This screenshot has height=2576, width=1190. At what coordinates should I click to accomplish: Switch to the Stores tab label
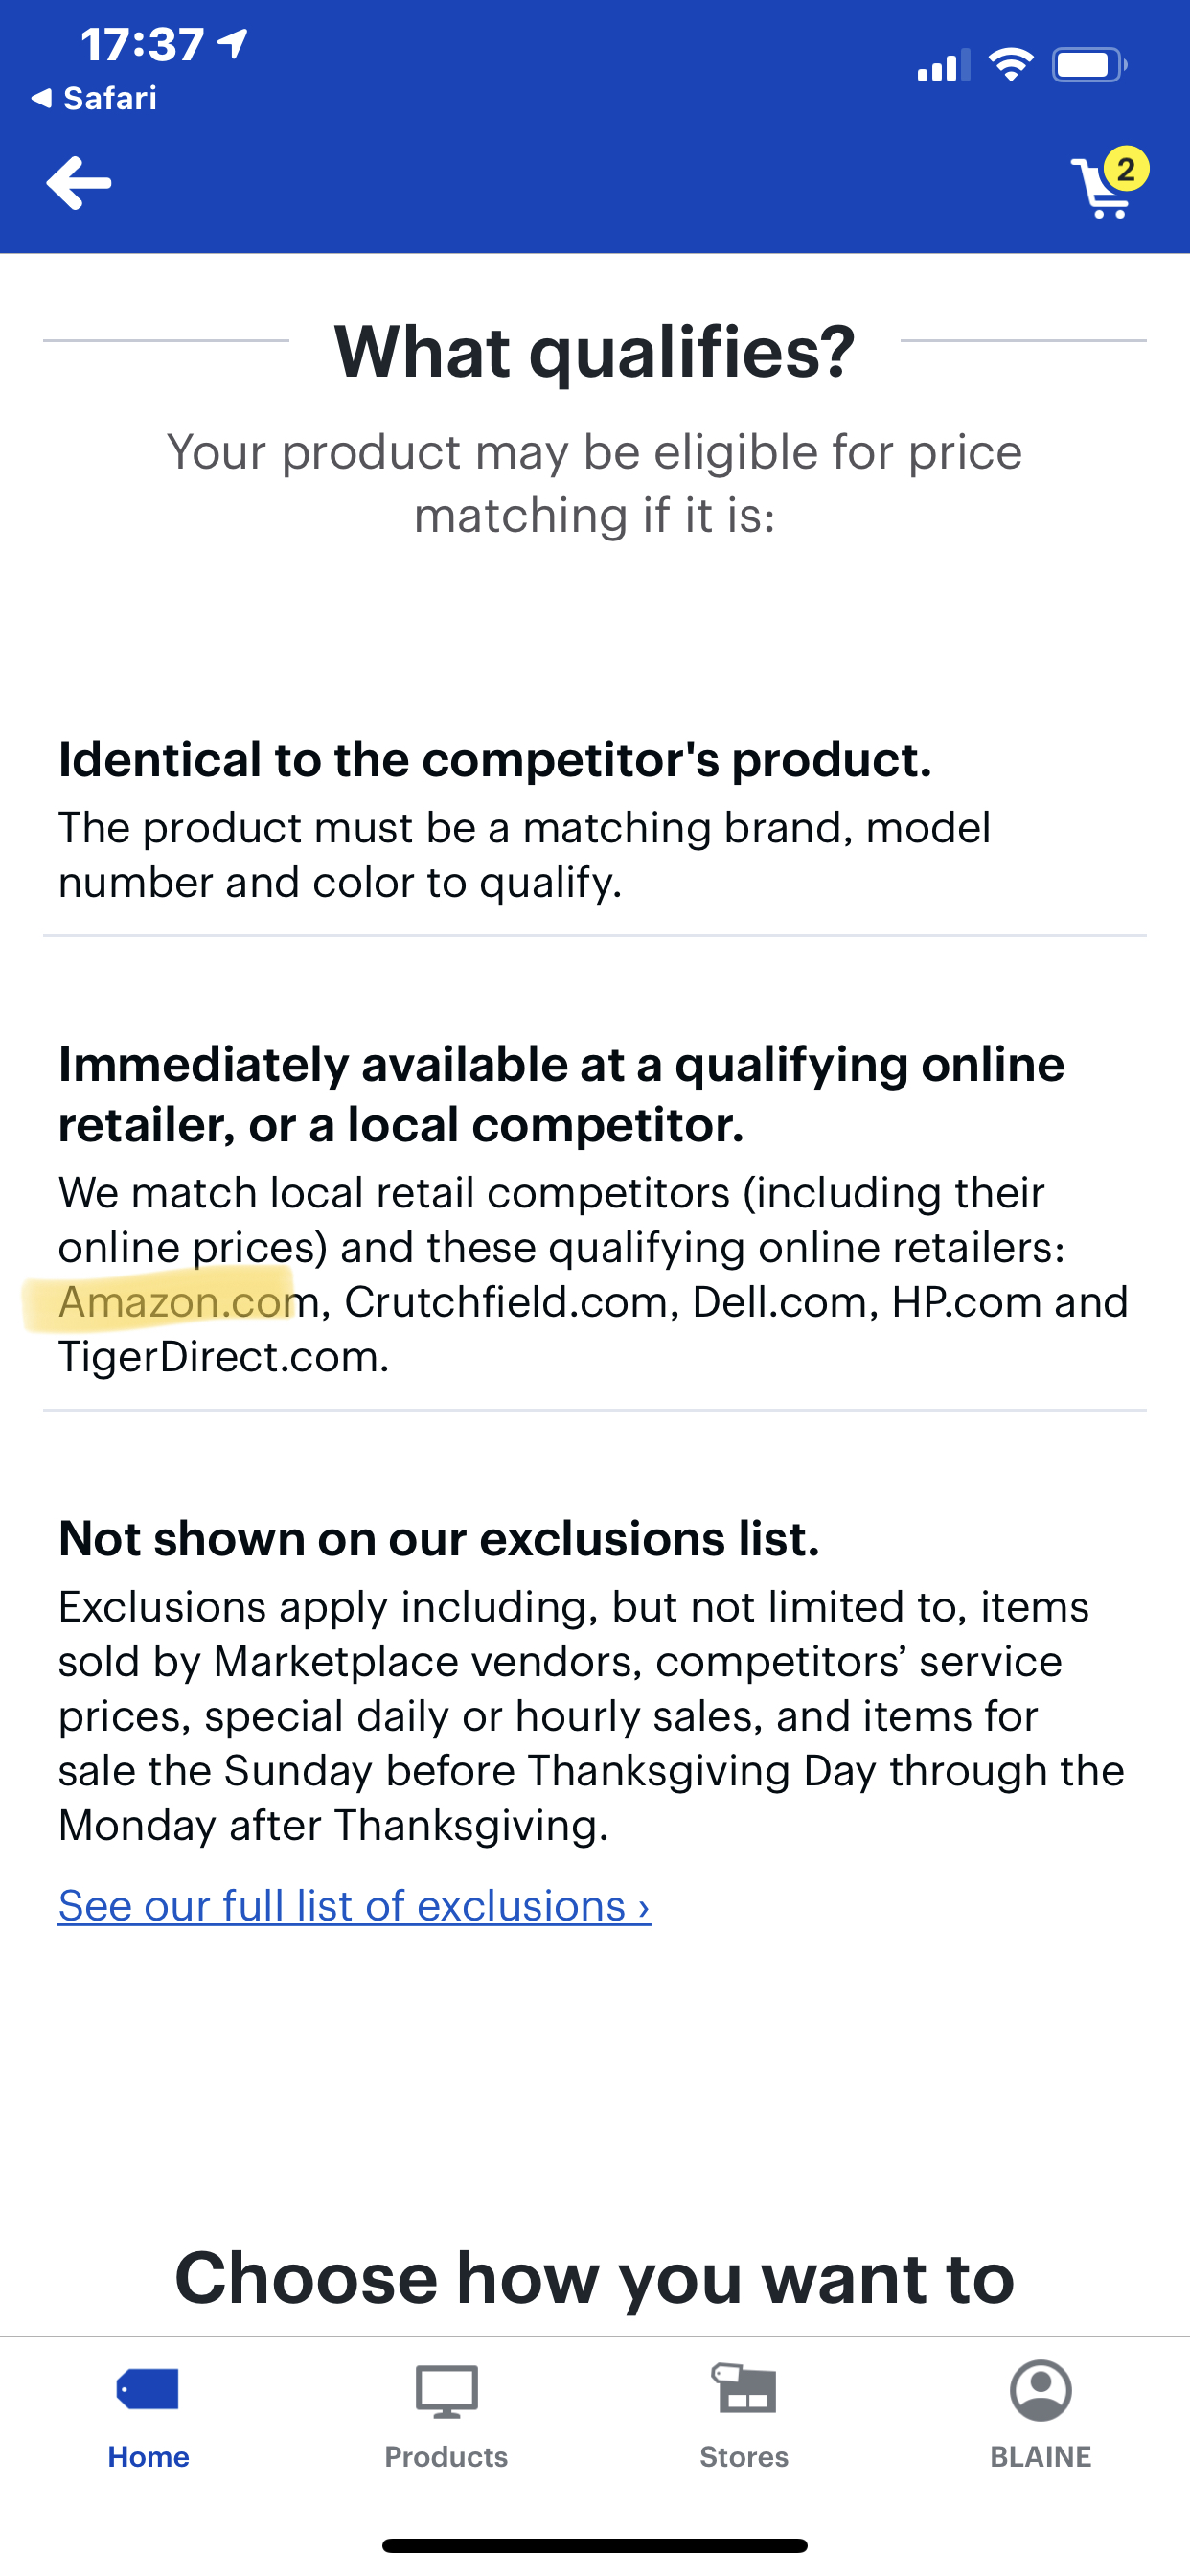coord(744,2456)
